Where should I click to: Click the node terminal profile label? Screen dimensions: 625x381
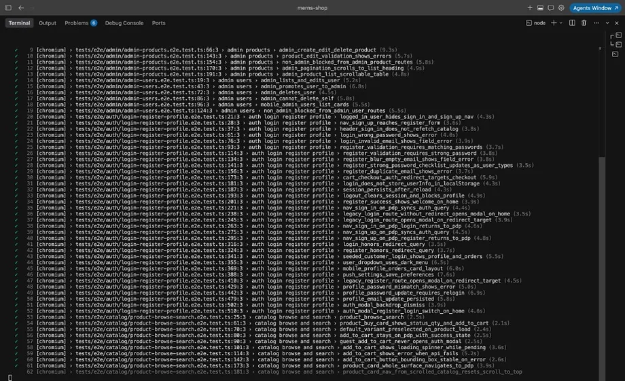(x=536, y=23)
